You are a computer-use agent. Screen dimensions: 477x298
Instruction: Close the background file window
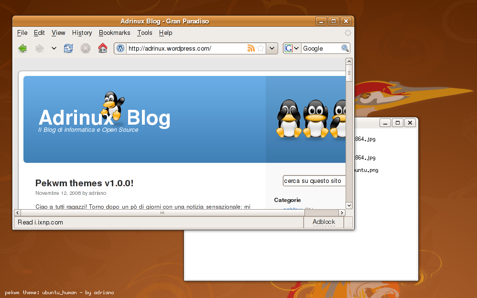point(410,123)
